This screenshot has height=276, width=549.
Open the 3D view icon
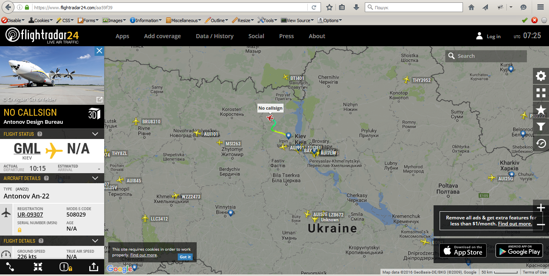click(x=94, y=114)
